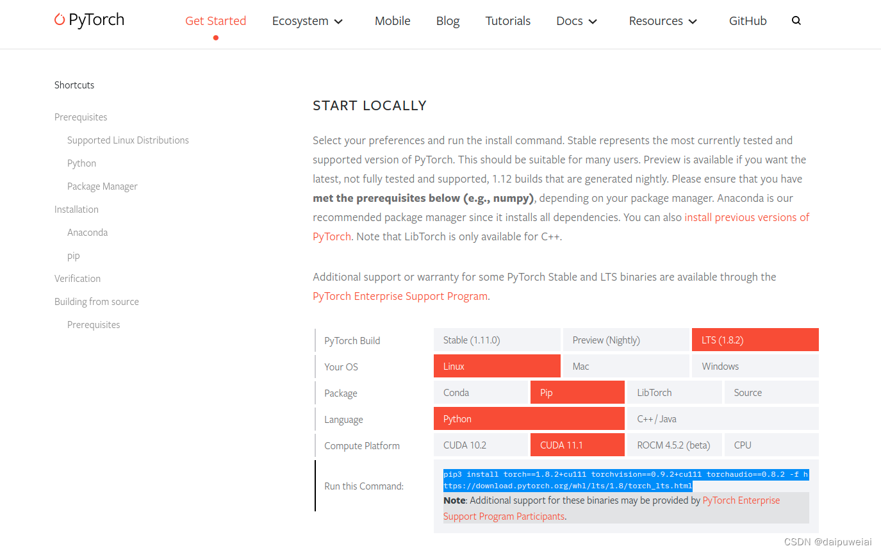Viewport: 881px width, 553px height.
Task: Open the search magnifier icon
Action: click(x=796, y=21)
